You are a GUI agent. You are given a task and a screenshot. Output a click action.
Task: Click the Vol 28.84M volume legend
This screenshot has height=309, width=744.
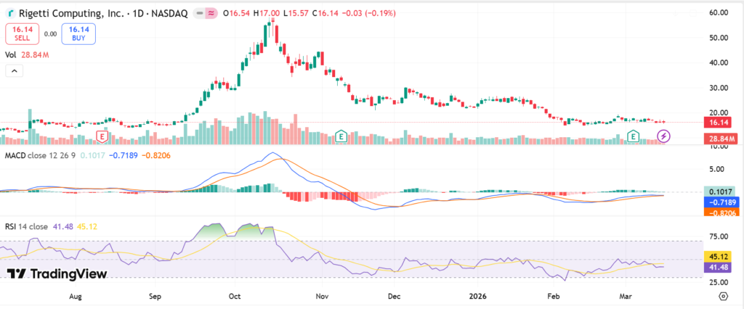(25, 54)
